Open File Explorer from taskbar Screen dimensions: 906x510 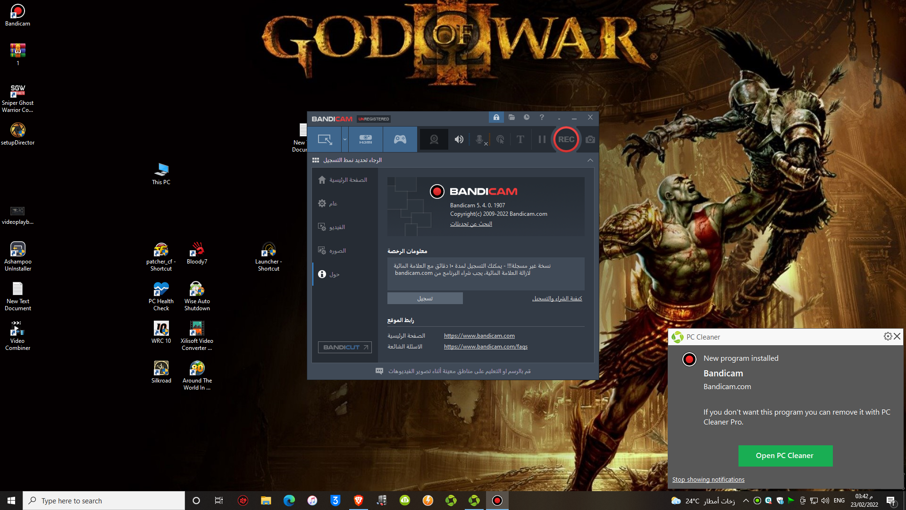pos(266,501)
